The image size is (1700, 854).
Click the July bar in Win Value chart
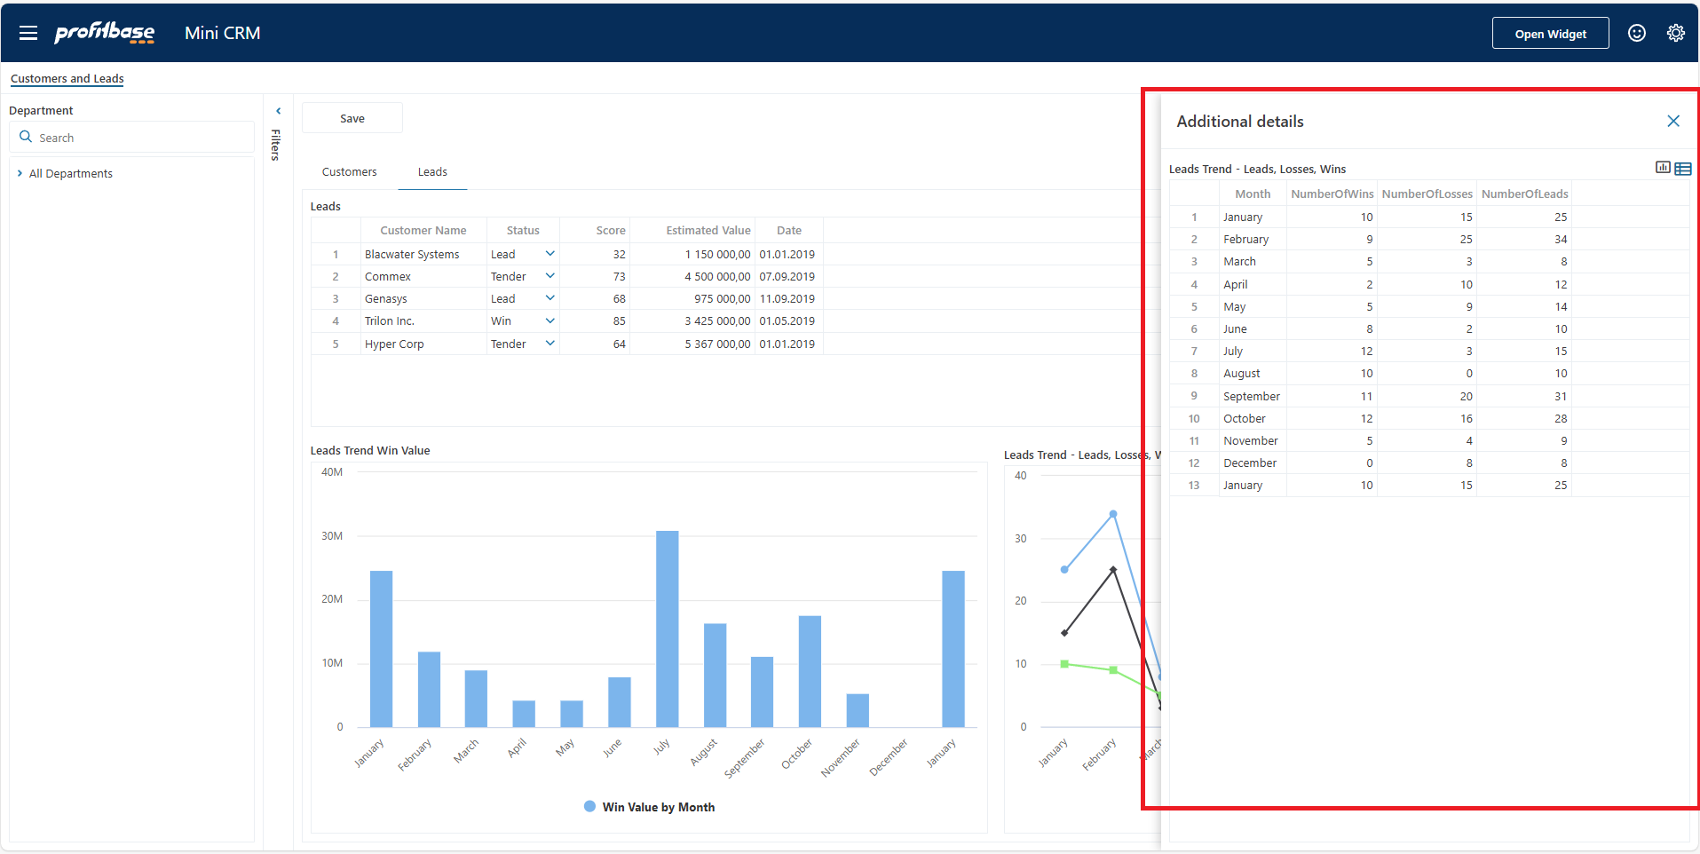point(667,629)
